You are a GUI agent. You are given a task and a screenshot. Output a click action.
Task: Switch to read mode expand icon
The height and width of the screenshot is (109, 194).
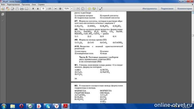click(x=101, y=9)
